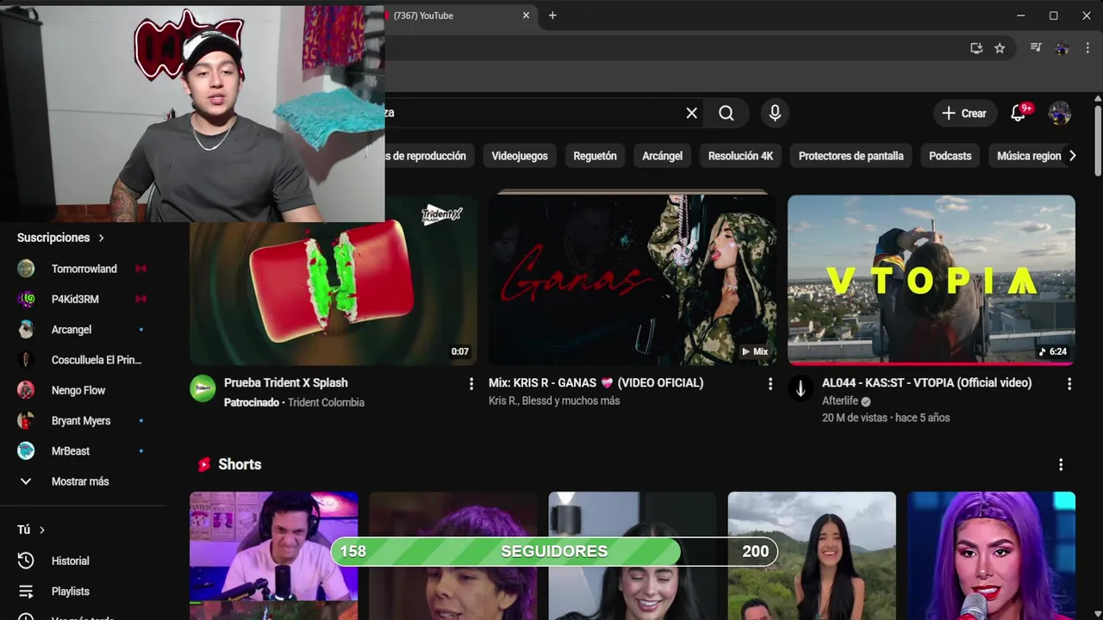Select the Arcángel filter chip
Screen dimensions: 1103x620
(x=663, y=156)
